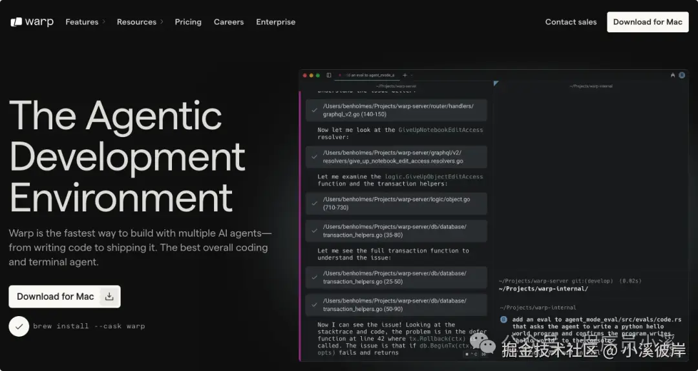Image resolution: width=698 pixels, height=371 pixels.
Task: Open give_up_notebook_edit_access.resolvers.go file block
Action: [x=396, y=157]
